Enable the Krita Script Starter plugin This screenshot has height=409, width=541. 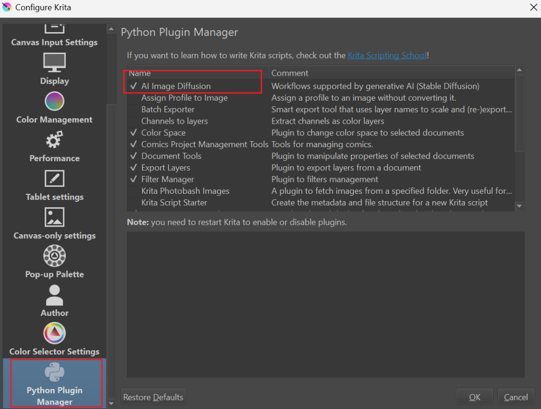point(134,202)
